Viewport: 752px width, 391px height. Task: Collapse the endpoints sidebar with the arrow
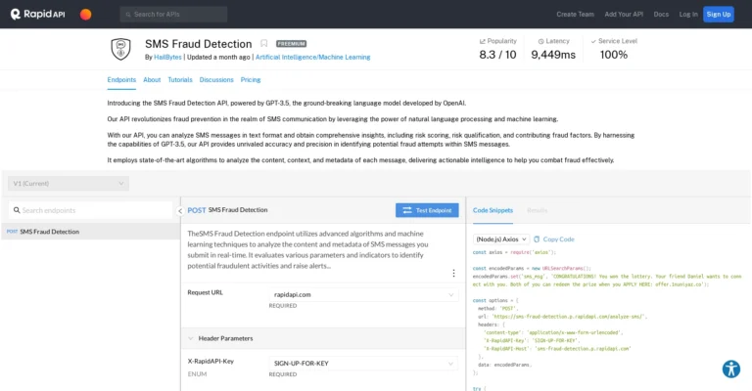[180, 210]
